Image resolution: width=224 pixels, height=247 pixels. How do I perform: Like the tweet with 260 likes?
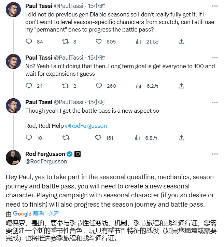(99, 86)
